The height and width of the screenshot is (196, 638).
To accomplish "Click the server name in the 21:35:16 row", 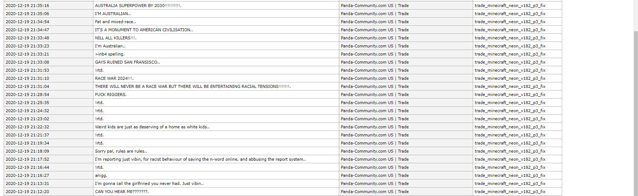I will tap(375, 6).
